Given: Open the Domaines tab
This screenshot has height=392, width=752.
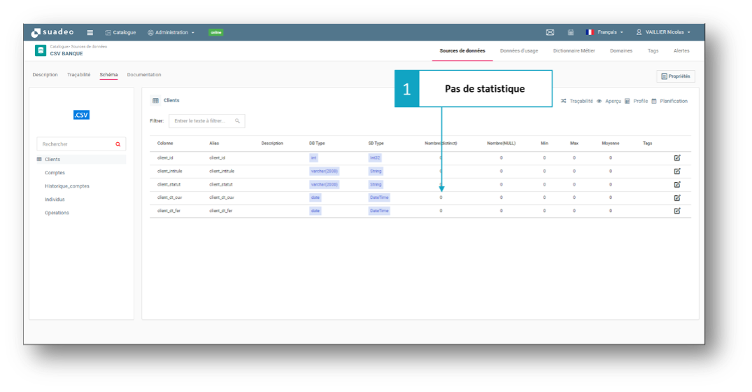Looking at the screenshot, I should (621, 51).
